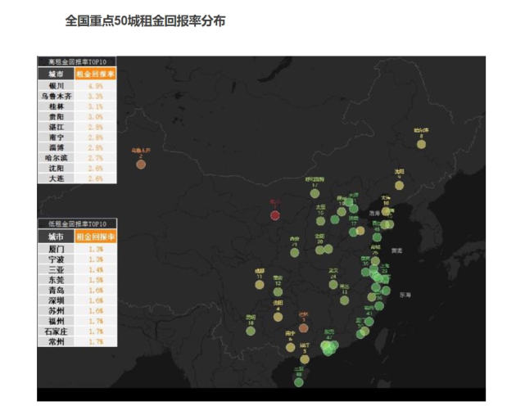The height and width of the screenshot is (415, 525).
Task: Click the rate value in the 厦门 row
Action: pos(96,249)
